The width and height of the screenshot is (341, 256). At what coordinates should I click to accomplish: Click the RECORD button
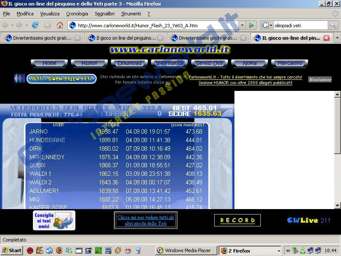click(237, 220)
